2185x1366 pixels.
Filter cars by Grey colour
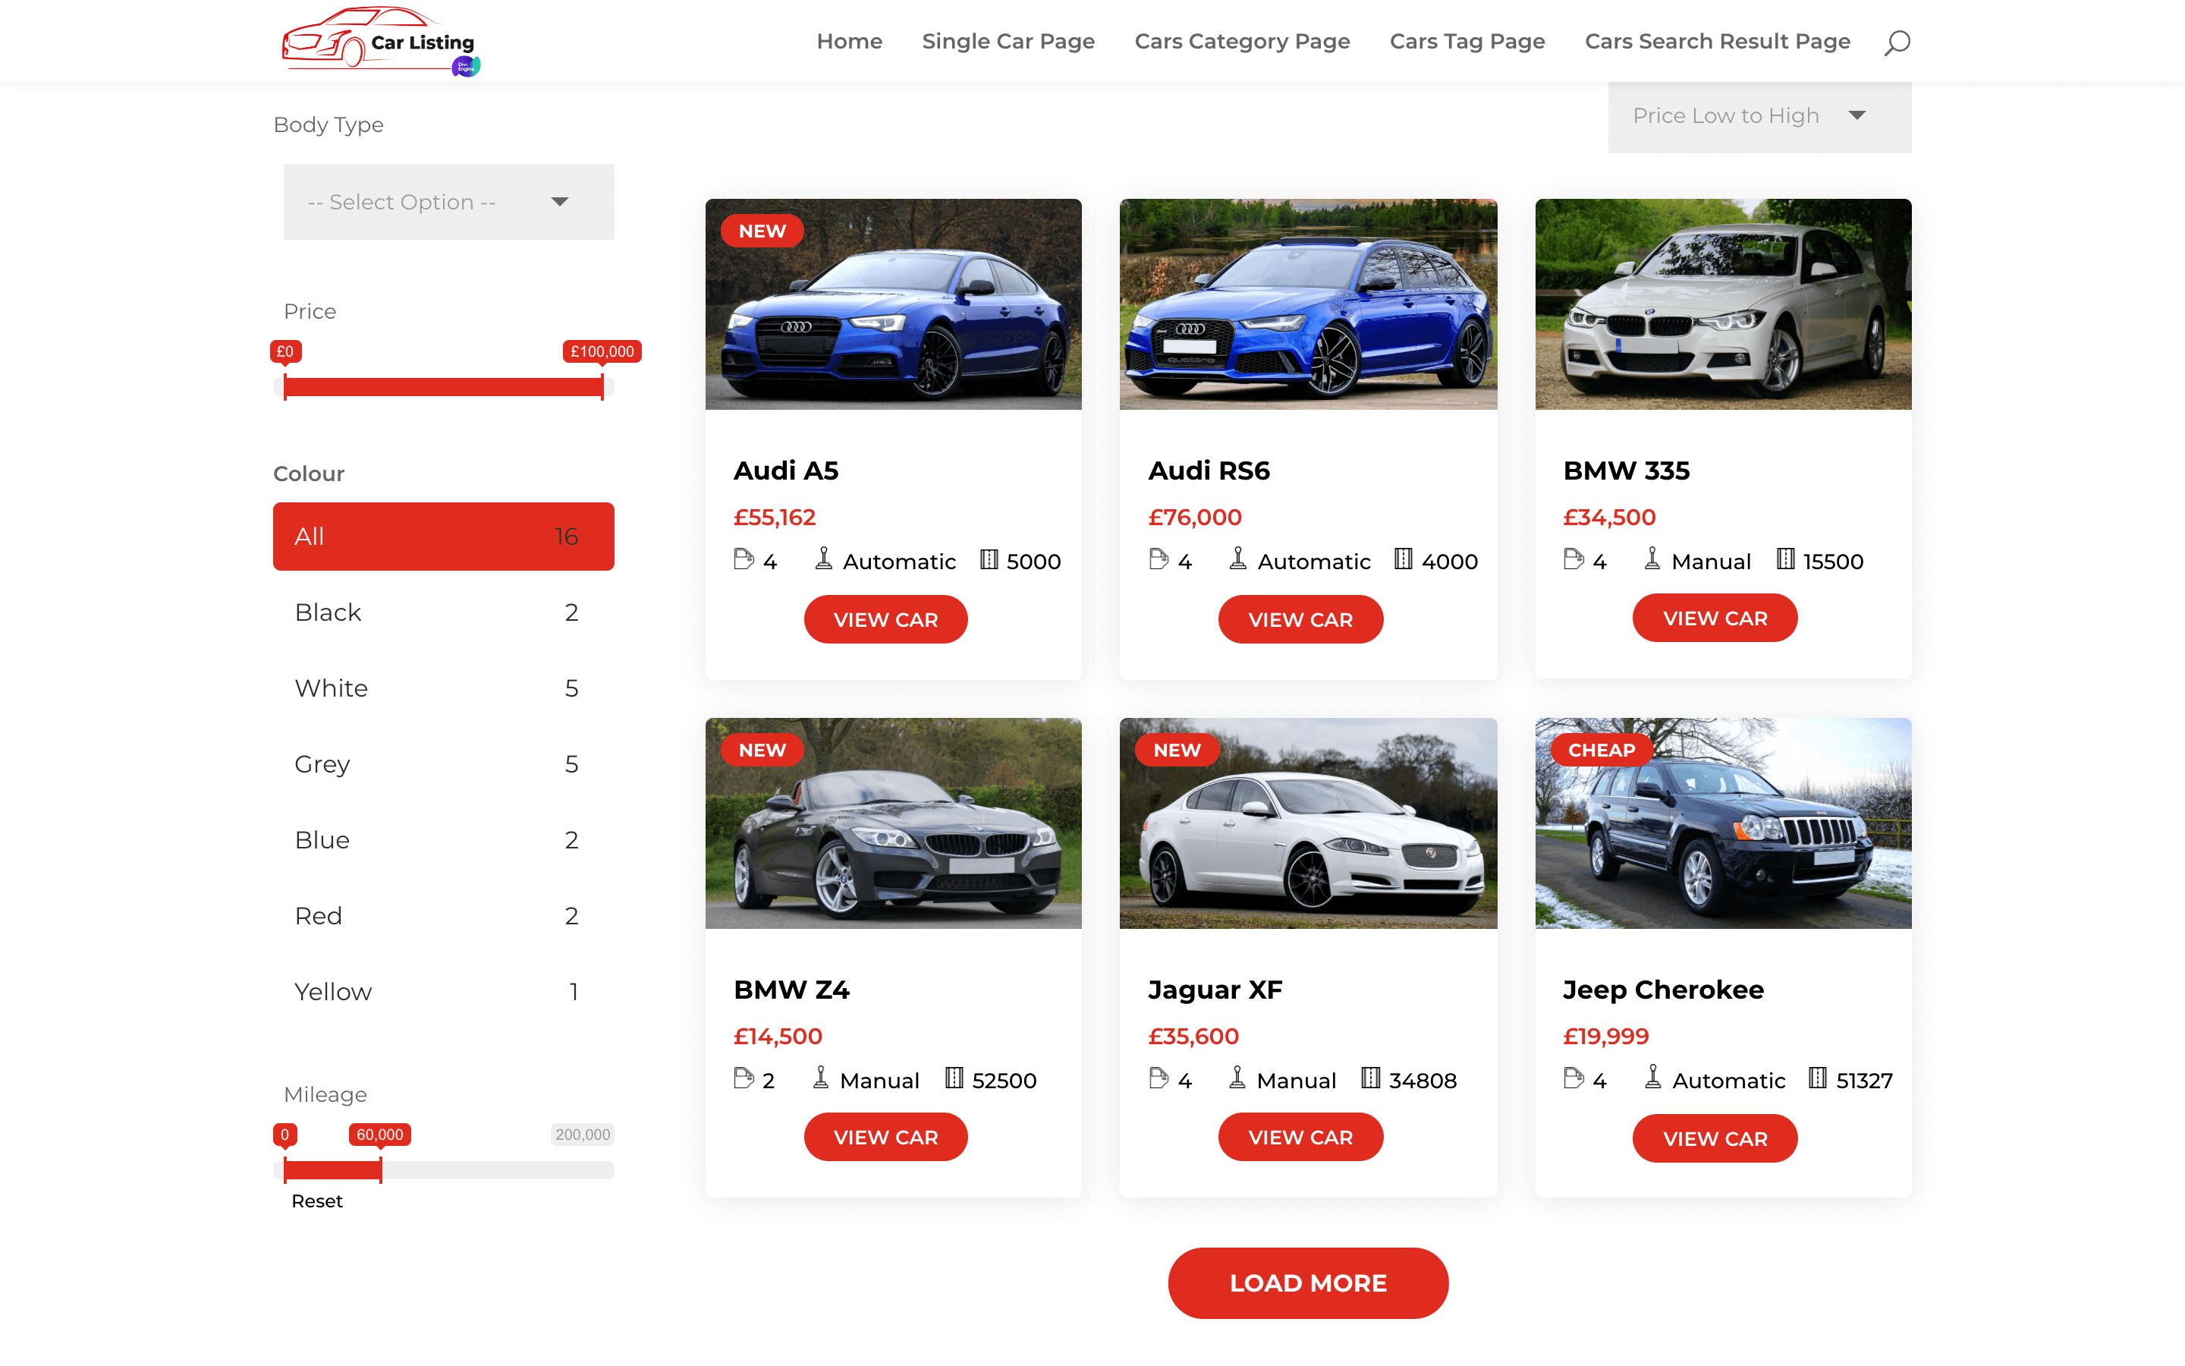(x=443, y=764)
